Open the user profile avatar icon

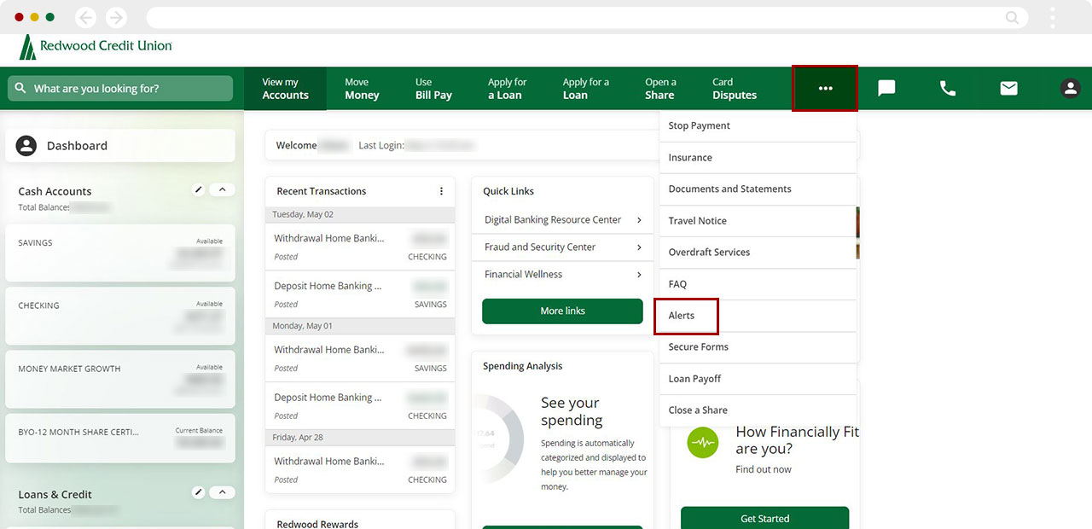[1070, 88]
